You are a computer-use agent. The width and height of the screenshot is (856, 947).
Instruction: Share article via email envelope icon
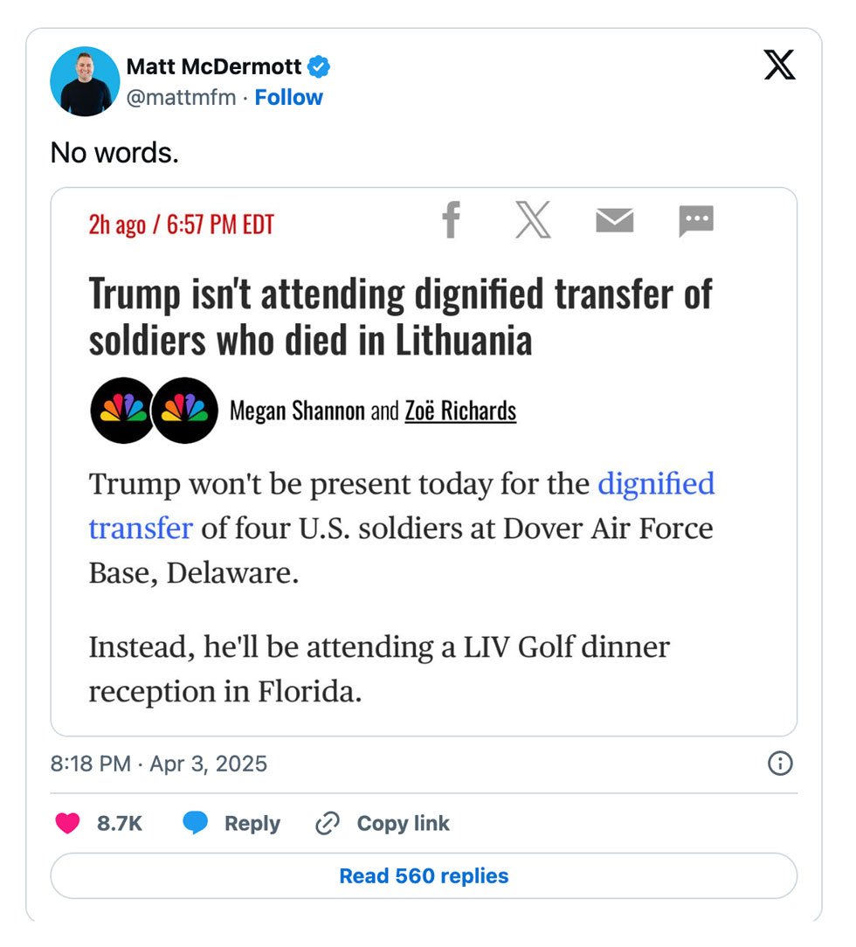(615, 220)
